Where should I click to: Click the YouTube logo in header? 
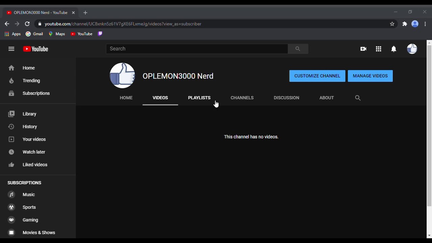pos(35,49)
